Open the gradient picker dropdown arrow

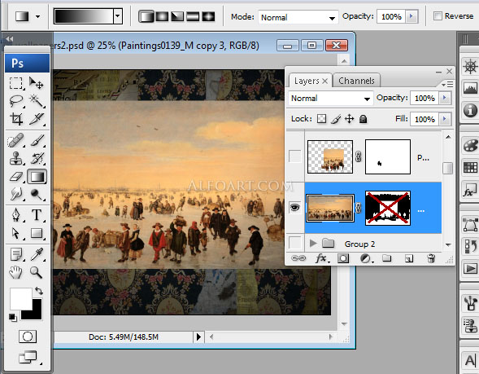pyautogui.click(x=118, y=16)
